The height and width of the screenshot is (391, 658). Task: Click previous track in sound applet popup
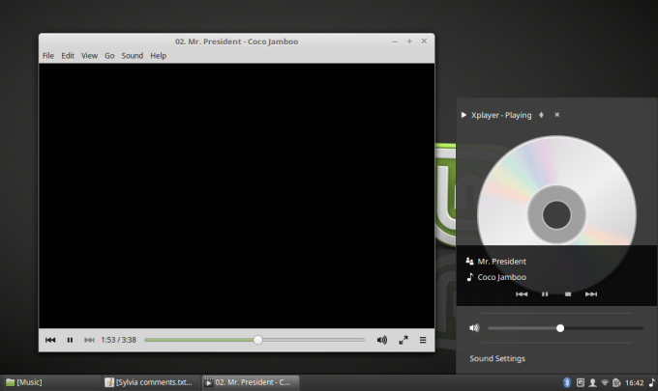(x=522, y=293)
